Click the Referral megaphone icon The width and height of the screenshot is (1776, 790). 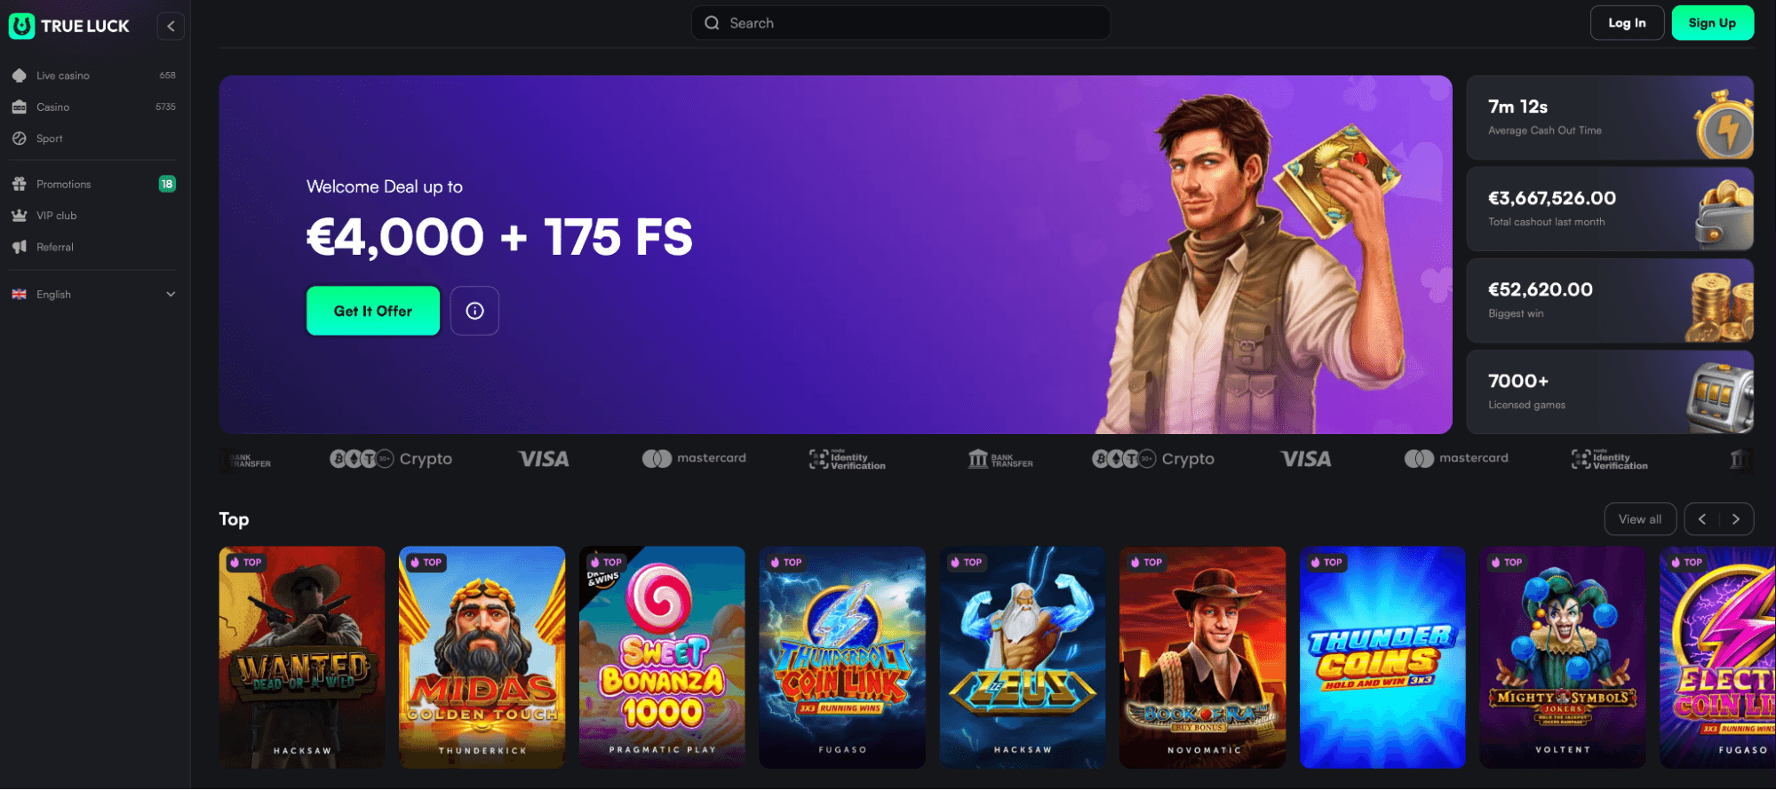point(20,247)
